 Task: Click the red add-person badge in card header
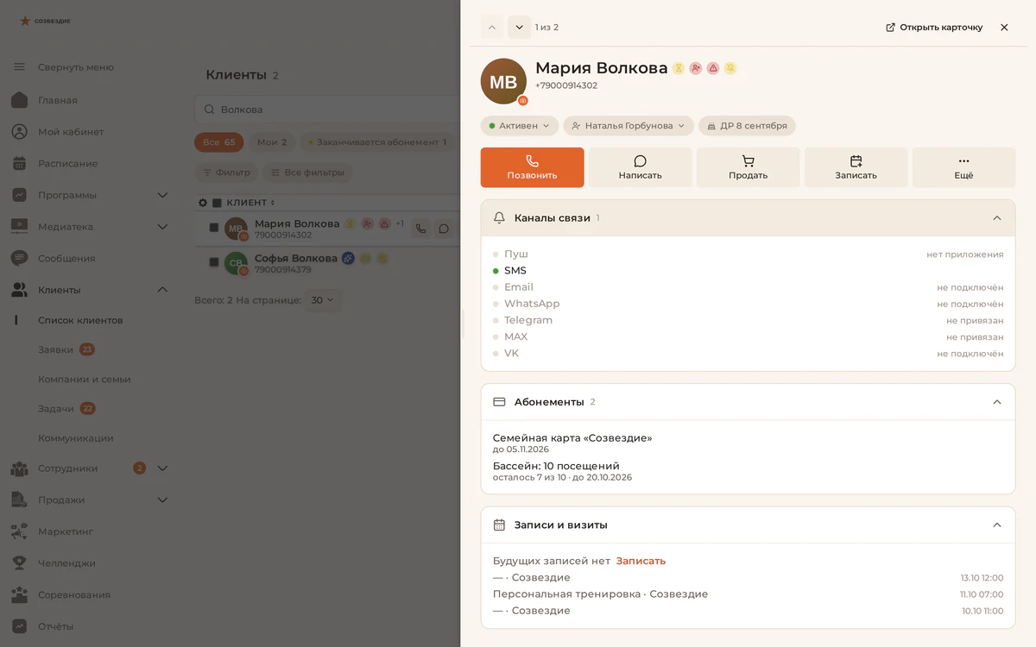(696, 68)
